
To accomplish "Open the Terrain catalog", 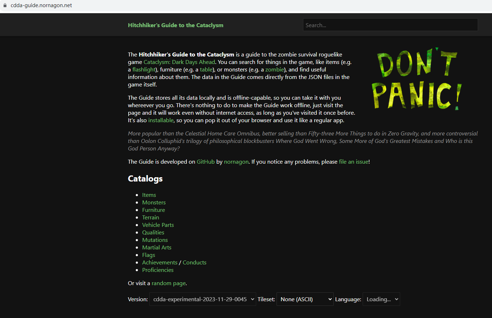I will 151,218.
